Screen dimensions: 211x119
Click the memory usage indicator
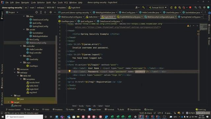point(203,113)
